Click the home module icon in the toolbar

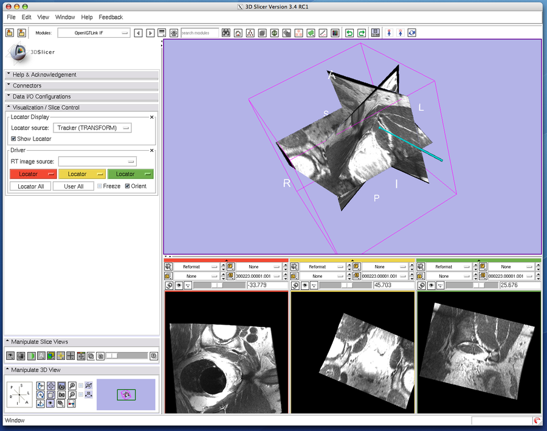click(x=238, y=33)
